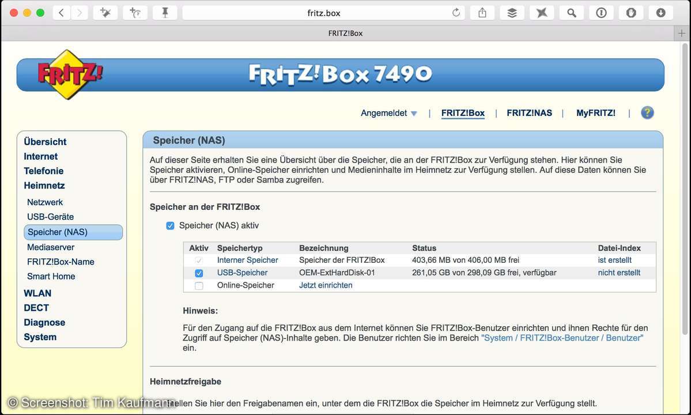Viewport: 691px width, 415px height.
Task: Go to FRITZ!Box-Name settings
Action: tap(61, 262)
